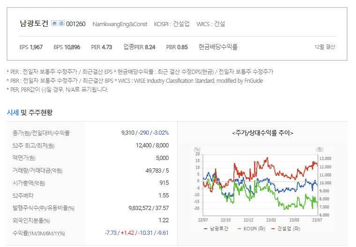Click the 49,783 / 5 volume value

[157, 171]
